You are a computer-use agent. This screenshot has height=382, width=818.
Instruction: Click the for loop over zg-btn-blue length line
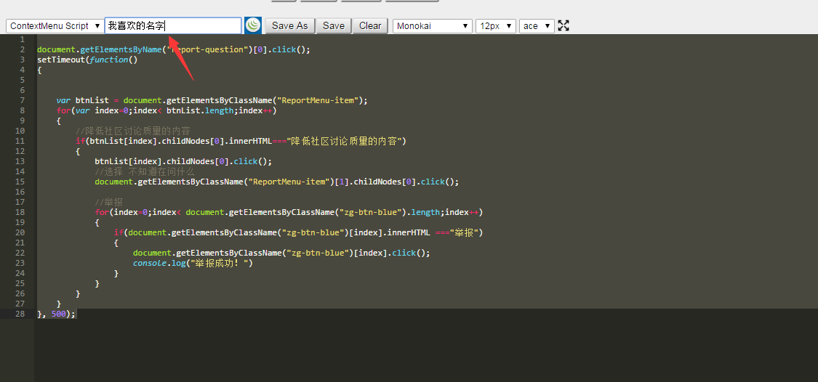pyautogui.click(x=289, y=212)
